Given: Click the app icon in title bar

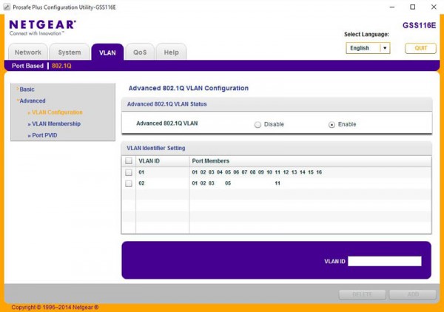Looking at the screenshot, I should (7, 7).
